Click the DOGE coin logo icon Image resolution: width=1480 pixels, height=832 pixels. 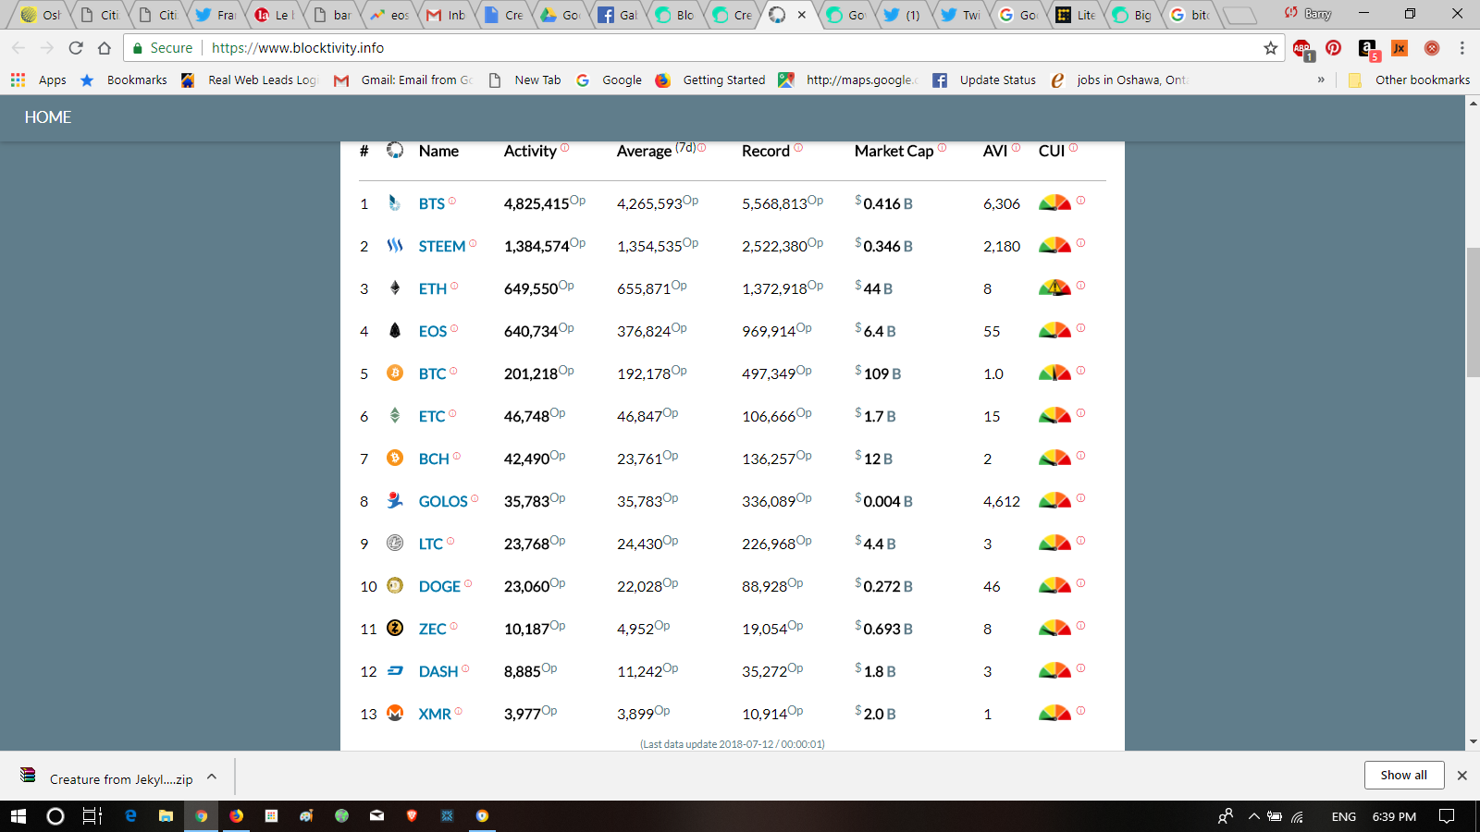[x=395, y=585]
